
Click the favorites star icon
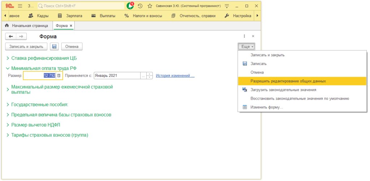click(x=150, y=6)
